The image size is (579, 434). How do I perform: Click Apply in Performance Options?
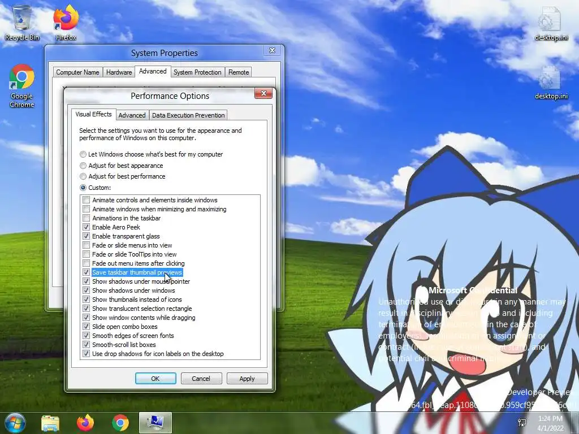[x=247, y=378]
